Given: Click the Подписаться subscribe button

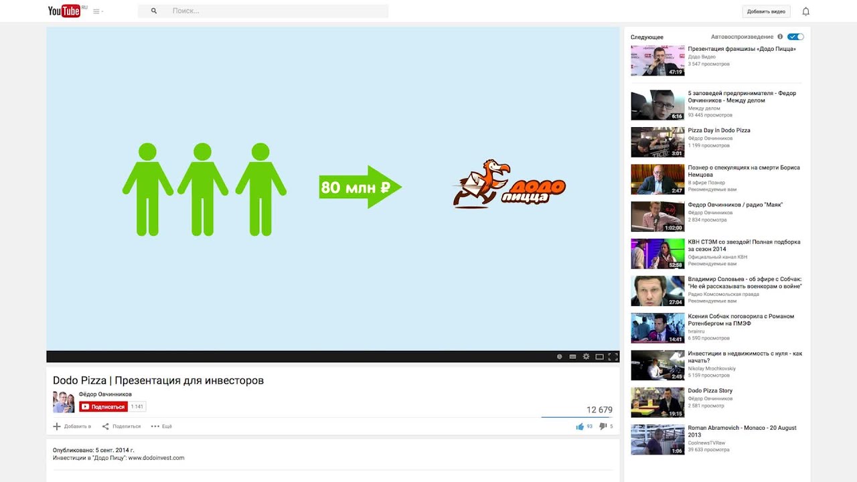Looking at the screenshot, I should coord(103,406).
